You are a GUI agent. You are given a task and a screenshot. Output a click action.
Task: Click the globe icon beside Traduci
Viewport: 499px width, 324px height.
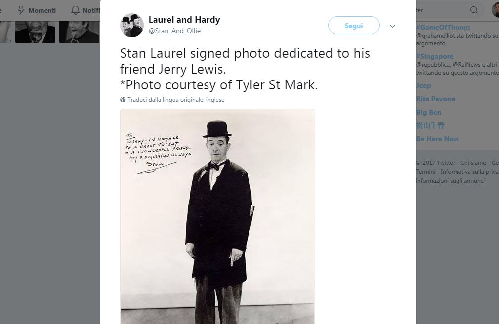tap(123, 100)
